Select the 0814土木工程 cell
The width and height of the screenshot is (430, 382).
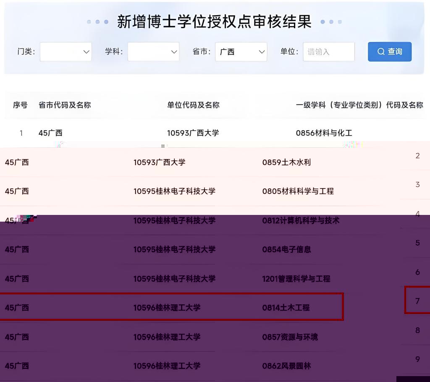point(286,308)
